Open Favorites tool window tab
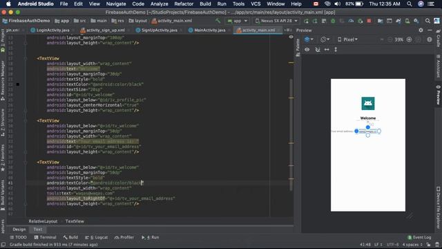The height and width of the screenshot is (249, 442). (3, 158)
